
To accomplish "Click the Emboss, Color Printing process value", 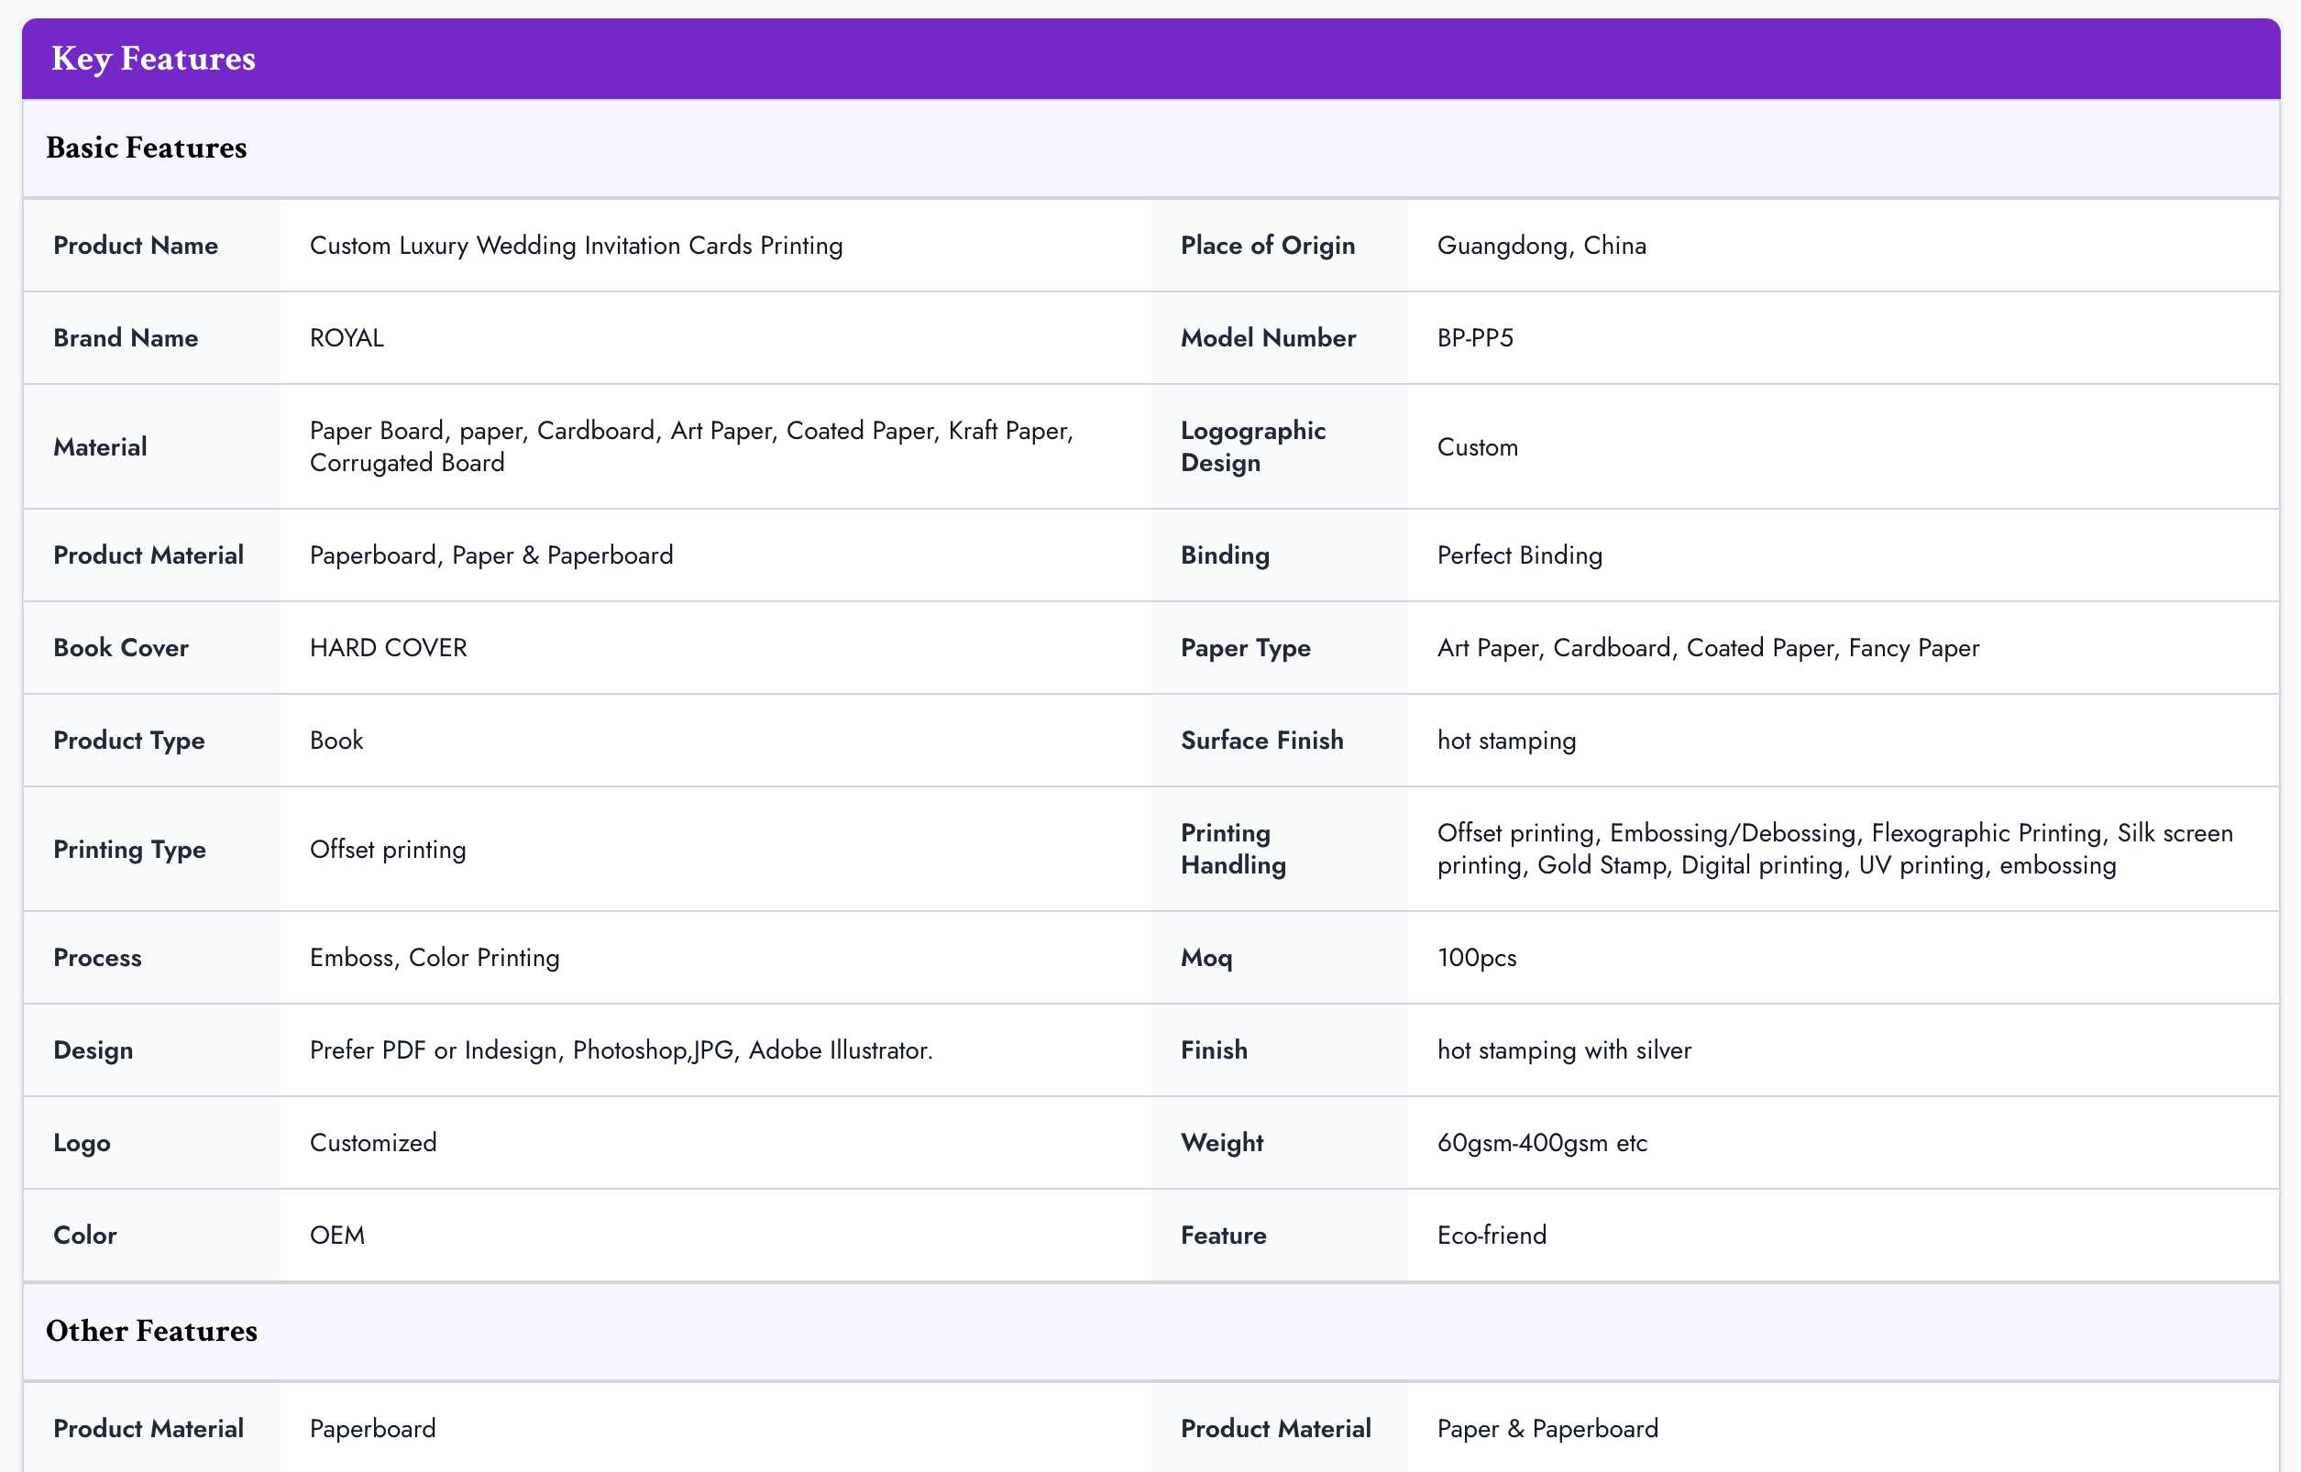I will click(x=434, y=958).
